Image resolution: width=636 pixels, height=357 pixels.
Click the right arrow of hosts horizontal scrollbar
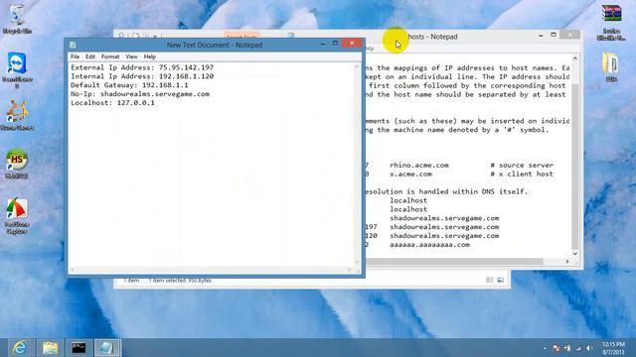point(567,262)
